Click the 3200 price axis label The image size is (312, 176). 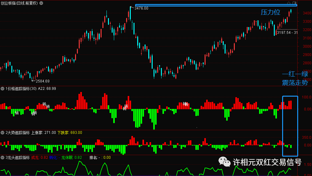(307, 30)
